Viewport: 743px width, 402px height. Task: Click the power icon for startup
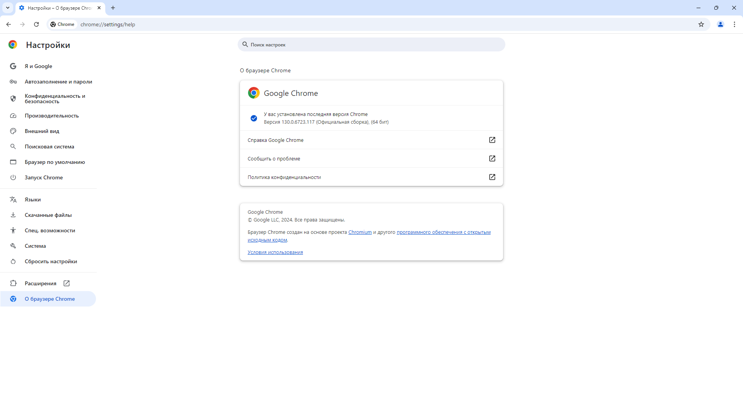(13, 177)
